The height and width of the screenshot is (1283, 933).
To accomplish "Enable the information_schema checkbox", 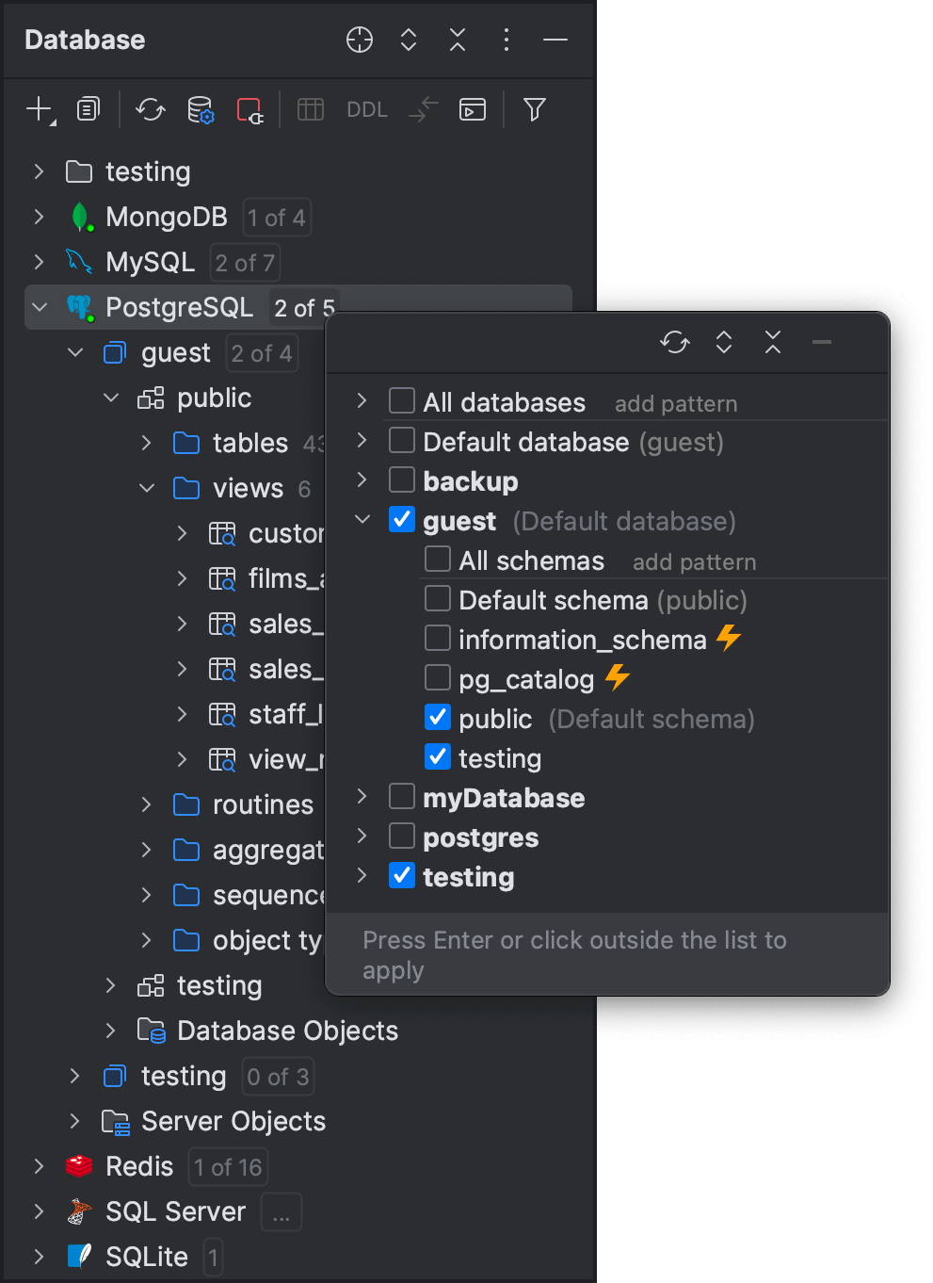I will 438,638.
